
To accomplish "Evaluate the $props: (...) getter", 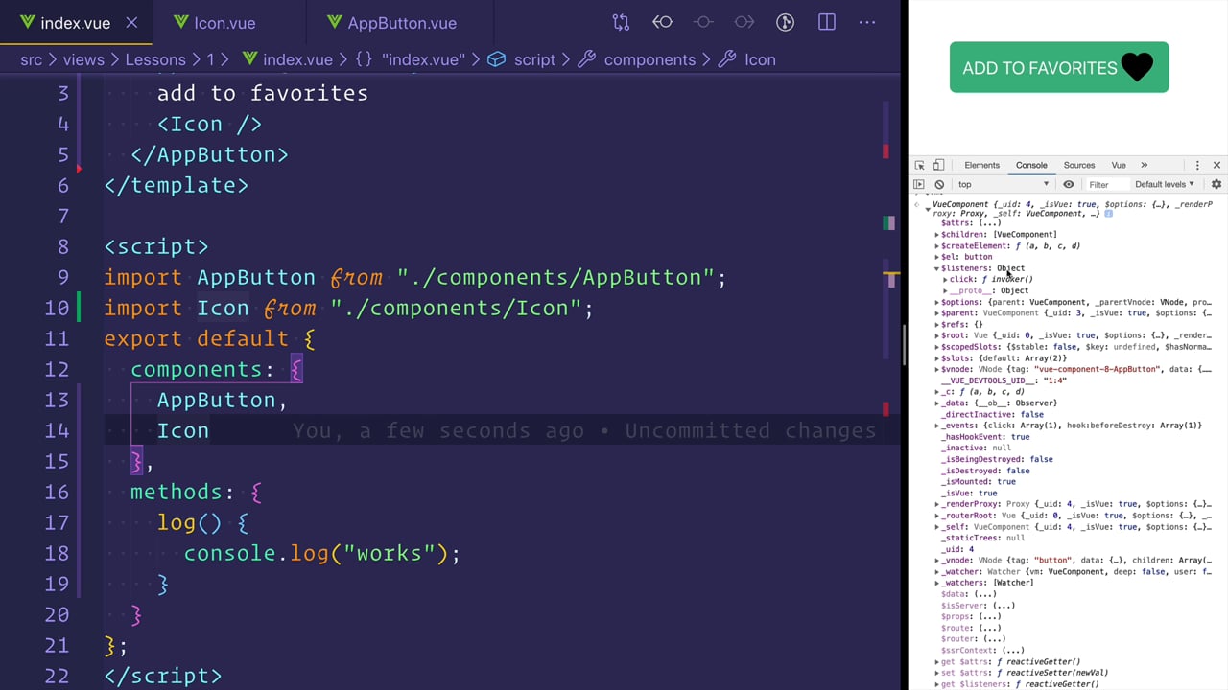I will click(x=989, y=616).
